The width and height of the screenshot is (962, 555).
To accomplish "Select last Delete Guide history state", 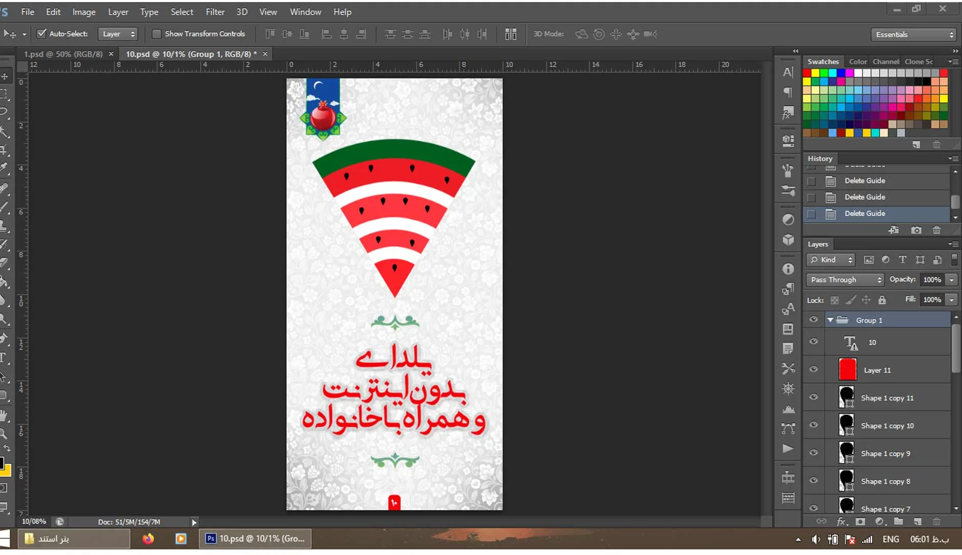I will (x=877, y=213).
